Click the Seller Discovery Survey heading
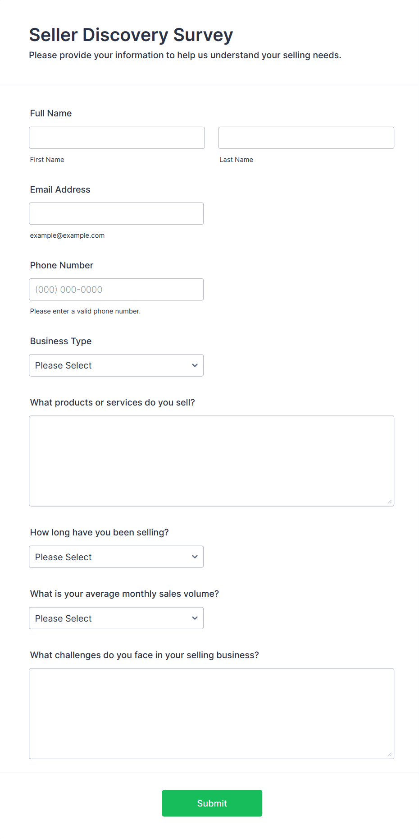This screenshot has height=839, width=419. 131,35
